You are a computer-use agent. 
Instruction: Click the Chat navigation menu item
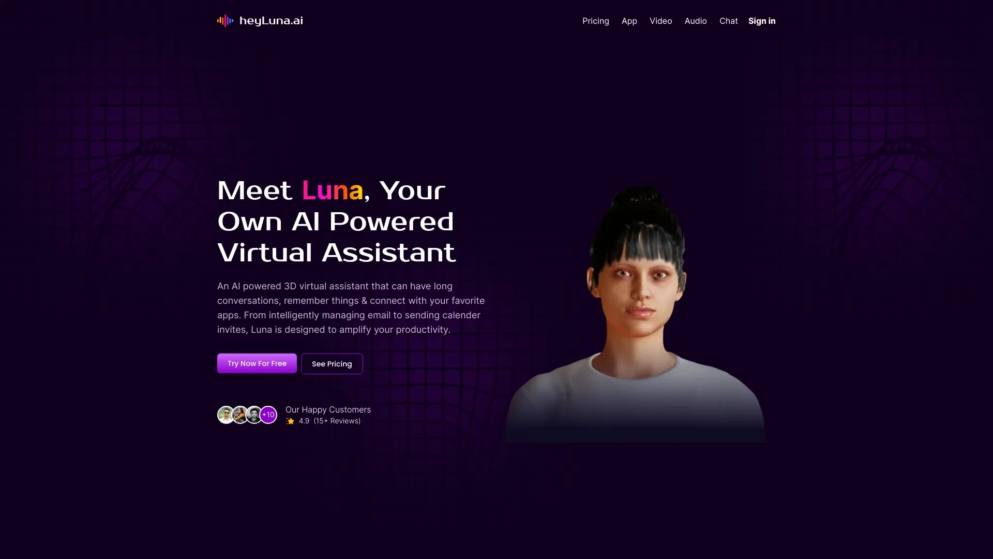click(728, 21)
